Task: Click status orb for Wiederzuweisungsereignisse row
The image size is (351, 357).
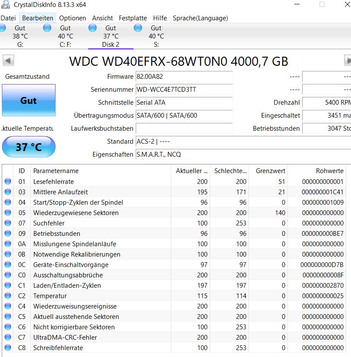Action: 8,306
